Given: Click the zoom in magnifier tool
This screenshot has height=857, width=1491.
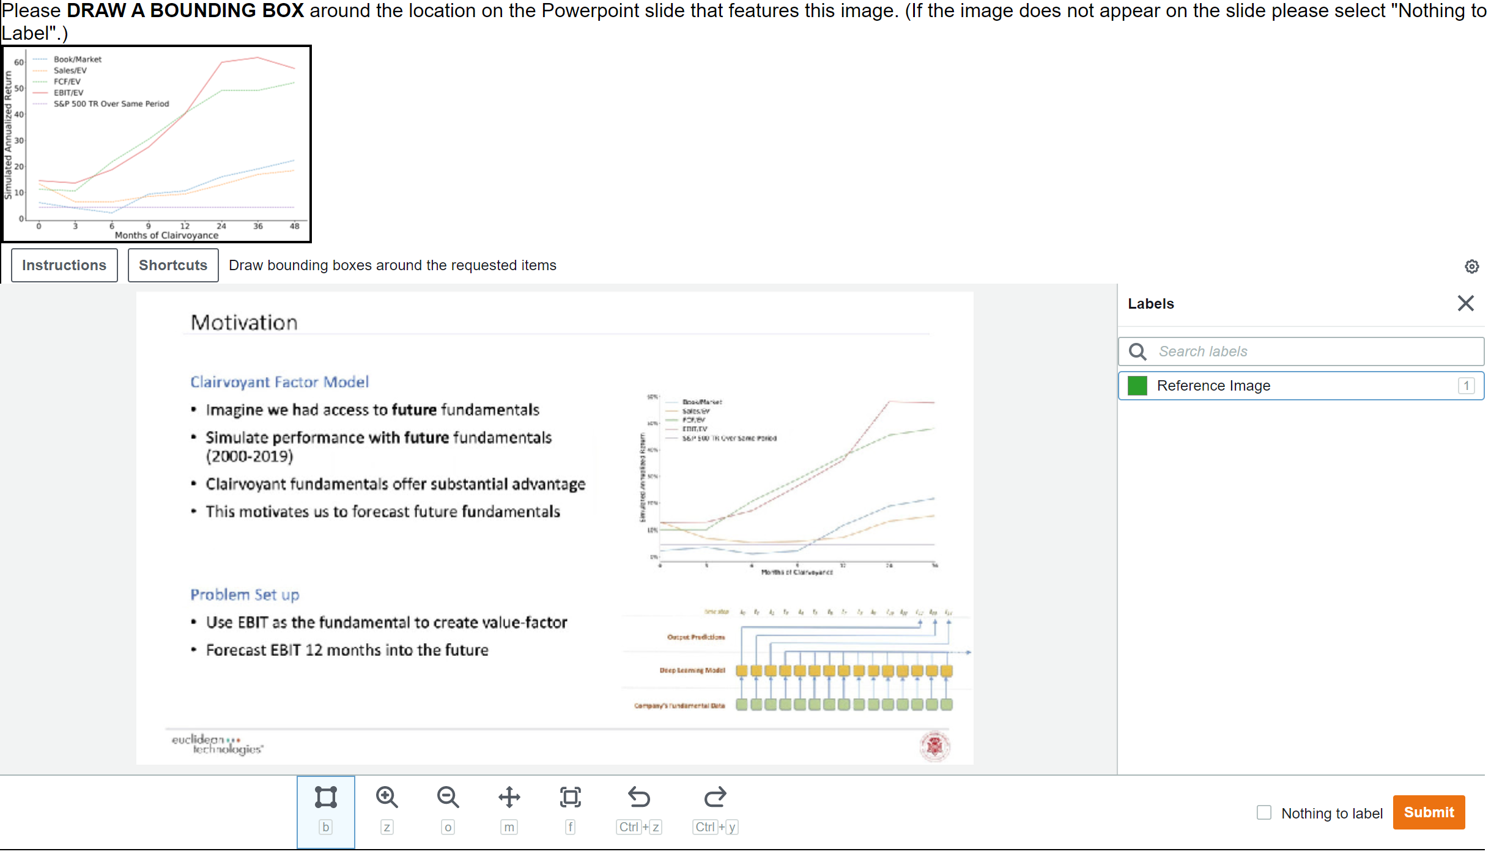Looking at the screenshot, I should pyautogui.click(x=387, y=797).
